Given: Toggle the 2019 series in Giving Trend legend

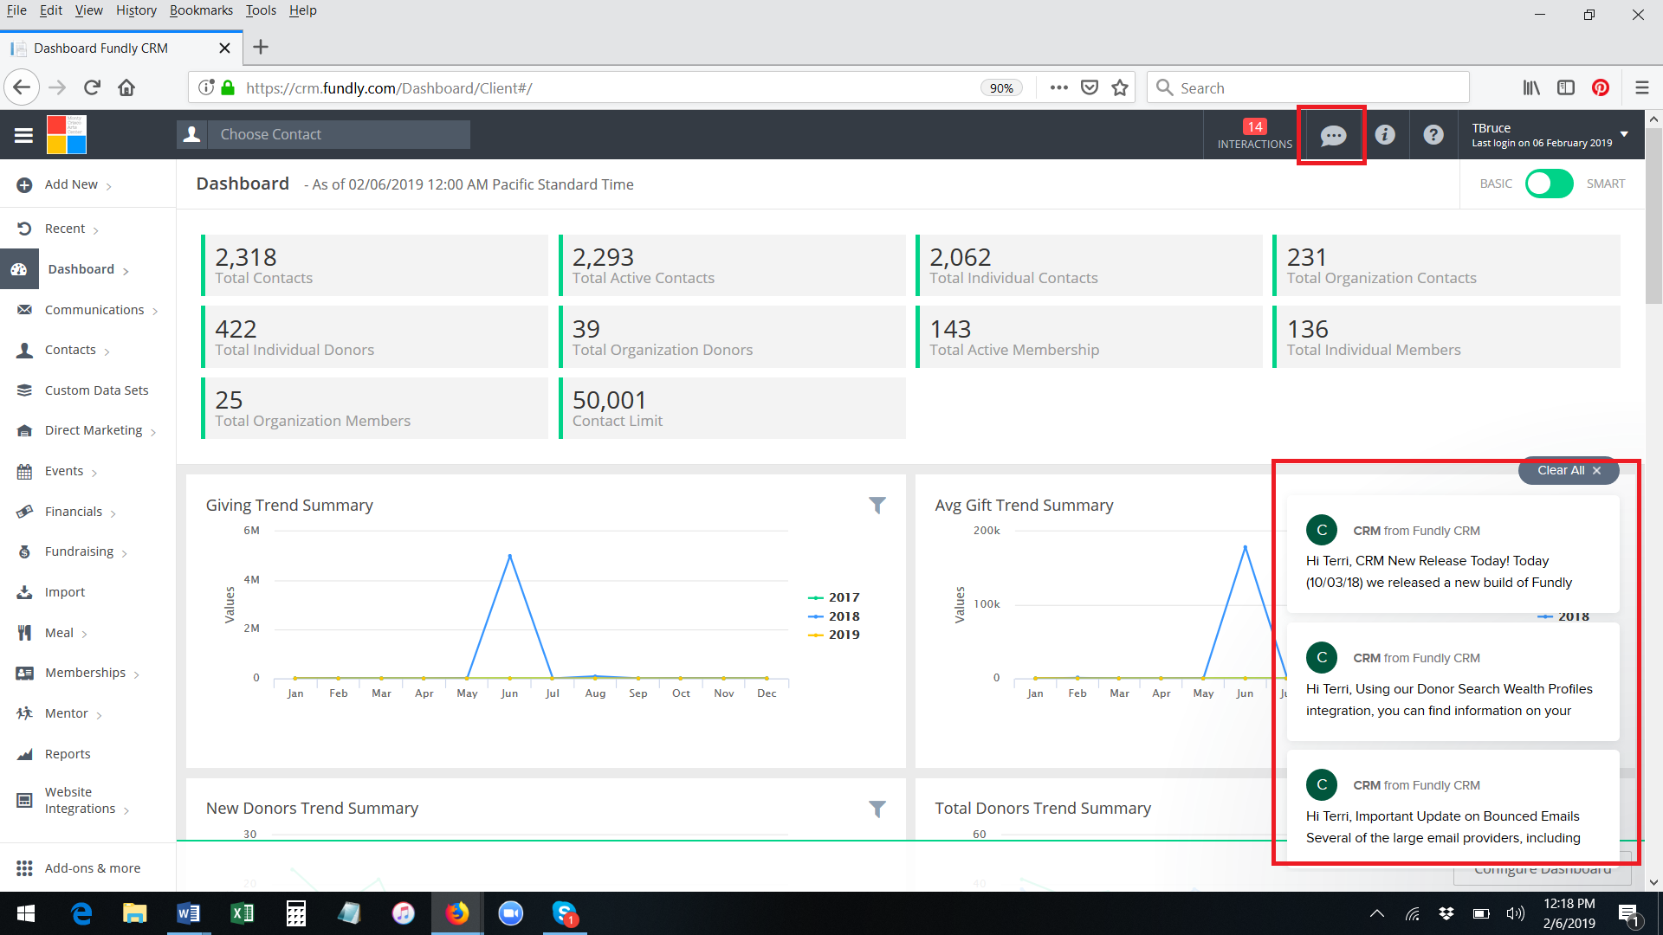Looking at the screenshot, I should [834, 635].
